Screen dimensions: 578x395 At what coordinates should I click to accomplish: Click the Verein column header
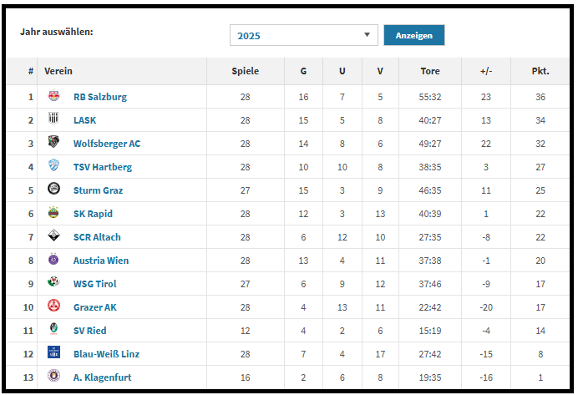point(58,71)
